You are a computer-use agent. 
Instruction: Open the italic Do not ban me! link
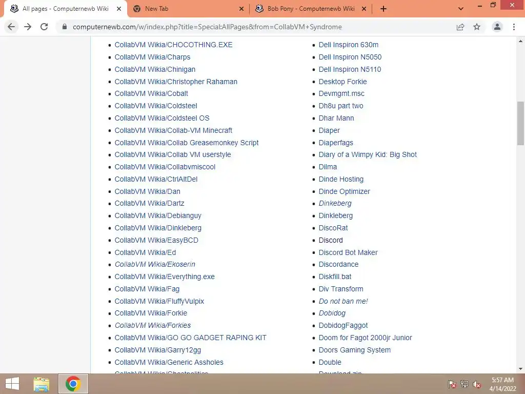(x=343, y=301)
